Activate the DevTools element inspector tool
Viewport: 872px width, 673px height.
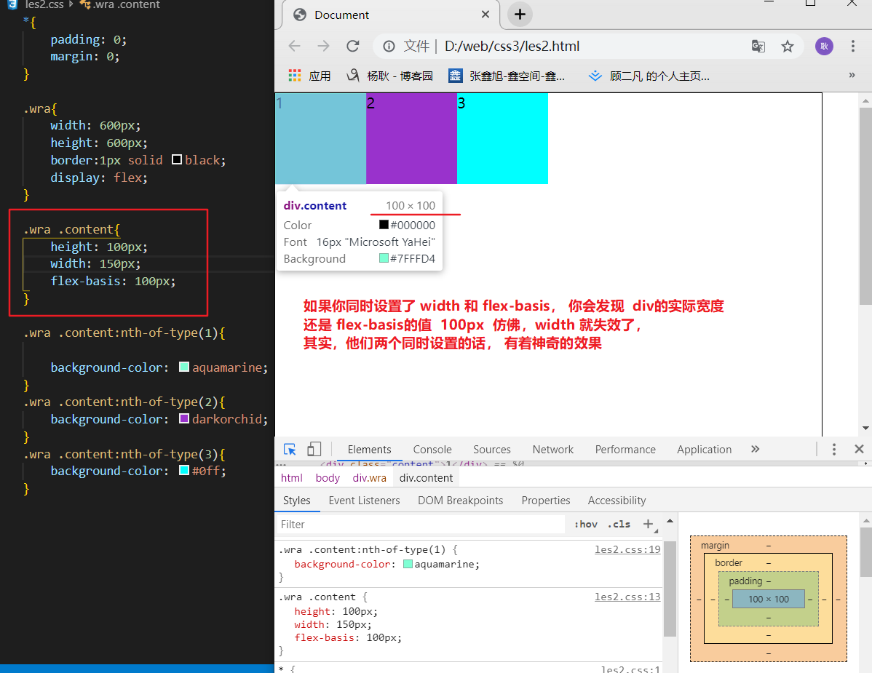(x=290, y=449)
